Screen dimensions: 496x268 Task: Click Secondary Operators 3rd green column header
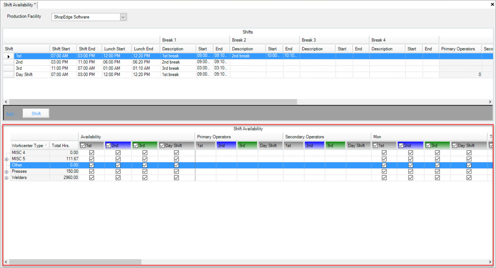point(335,145)
